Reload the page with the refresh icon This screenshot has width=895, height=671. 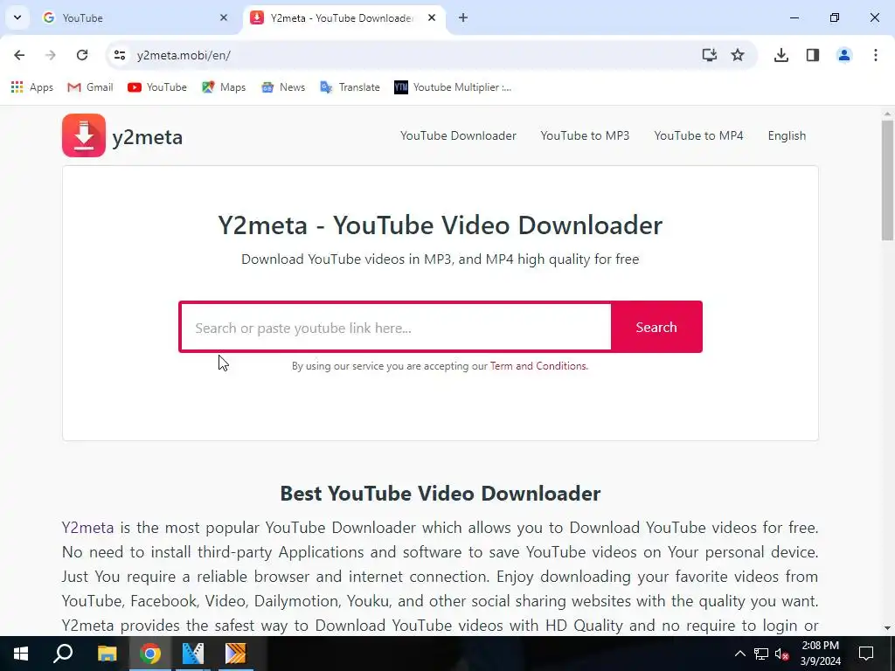click(82, 55)
